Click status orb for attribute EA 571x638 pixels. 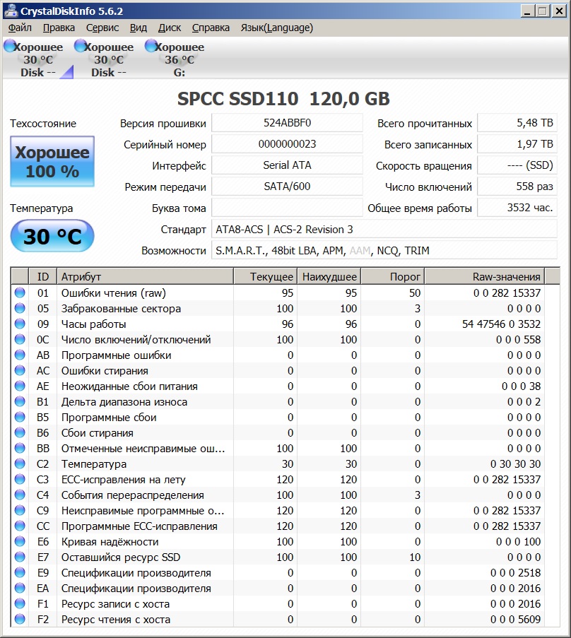click(x=20, y=588)
